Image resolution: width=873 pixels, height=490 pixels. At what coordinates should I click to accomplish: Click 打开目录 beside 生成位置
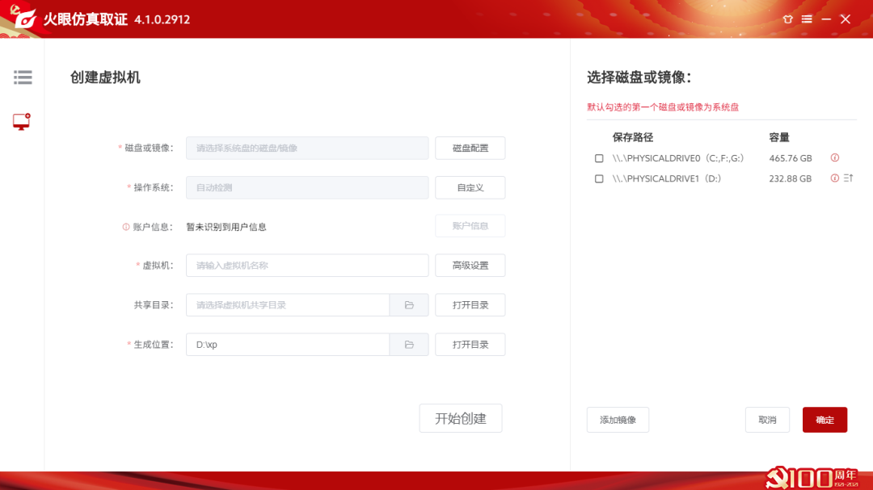470,344
